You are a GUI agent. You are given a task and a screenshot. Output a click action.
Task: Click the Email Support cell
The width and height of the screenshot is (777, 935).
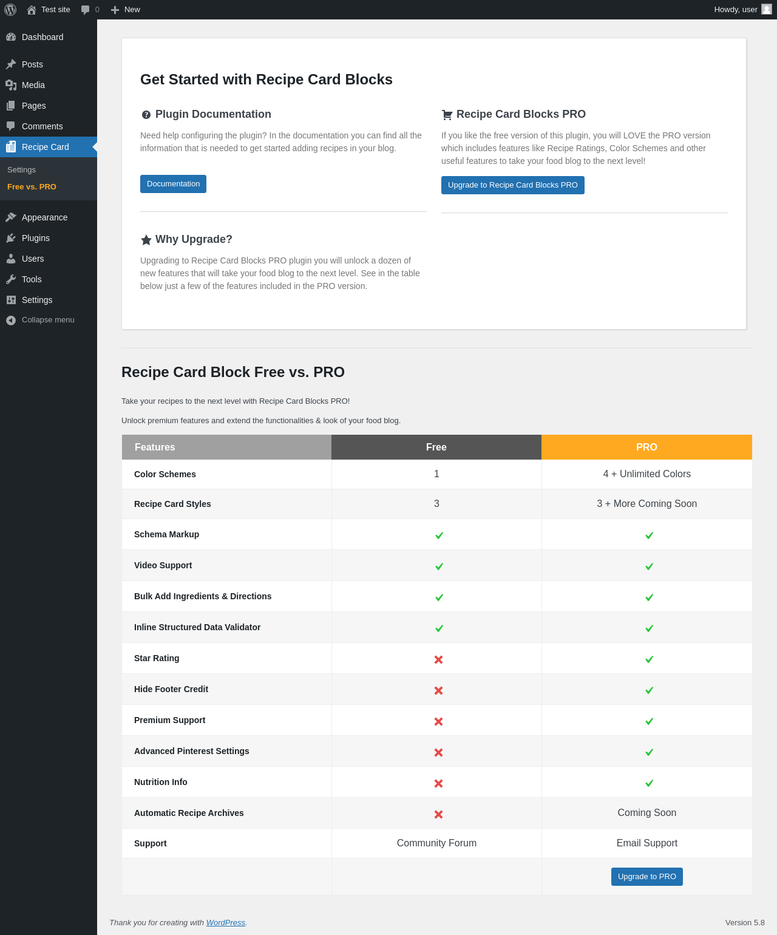click(647, 843)
